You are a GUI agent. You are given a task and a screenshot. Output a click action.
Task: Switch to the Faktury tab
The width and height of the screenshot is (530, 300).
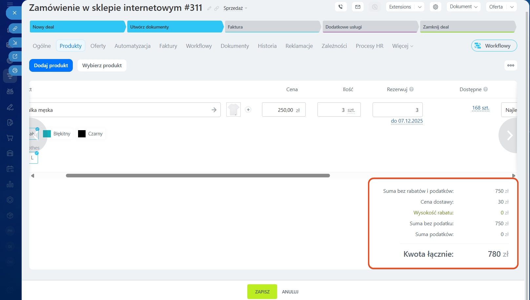coord(168,46)
